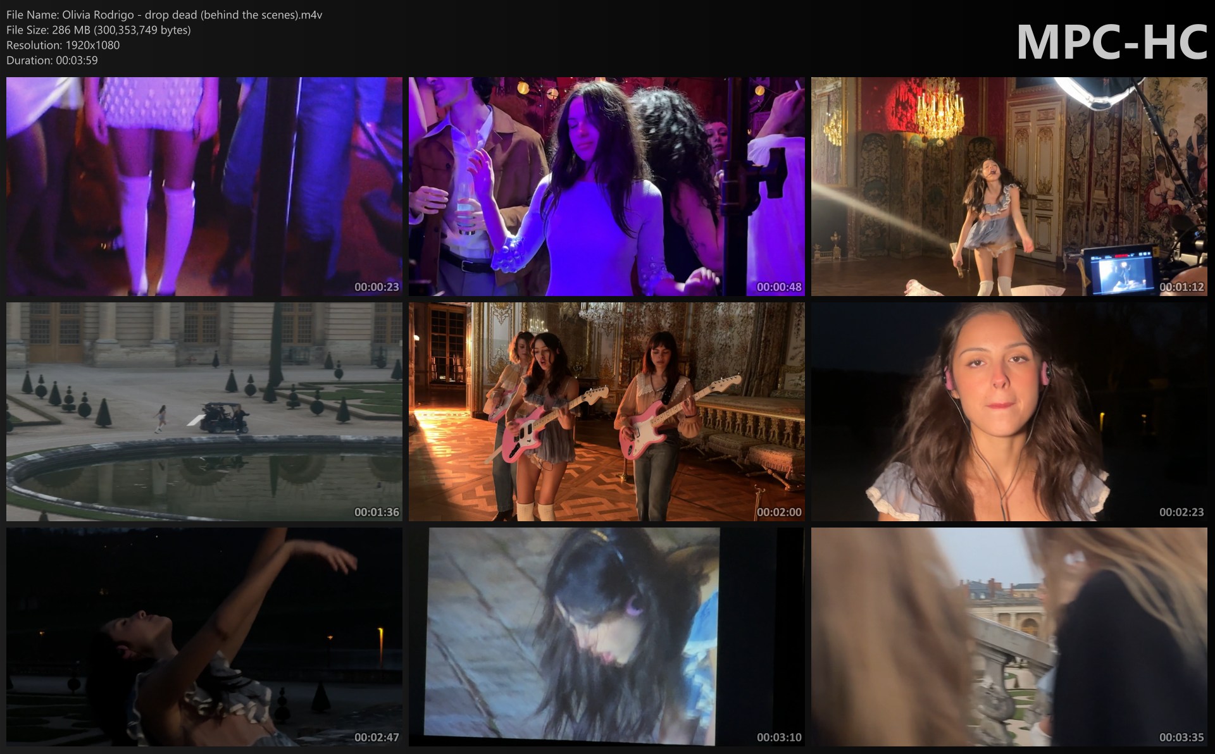The image size is (1215, 754).
Task: Pick the monitor playback frame at 00:03:10
Action: point(607,637)
